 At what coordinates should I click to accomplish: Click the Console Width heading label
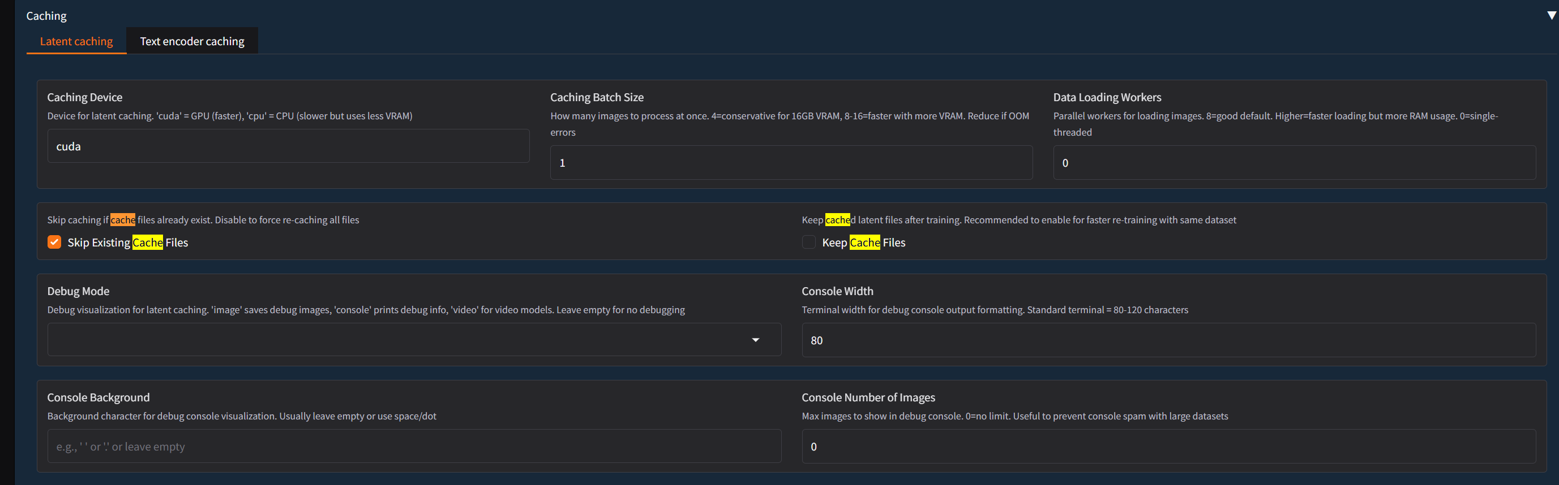pyautogui.click(x=837, y=291)
